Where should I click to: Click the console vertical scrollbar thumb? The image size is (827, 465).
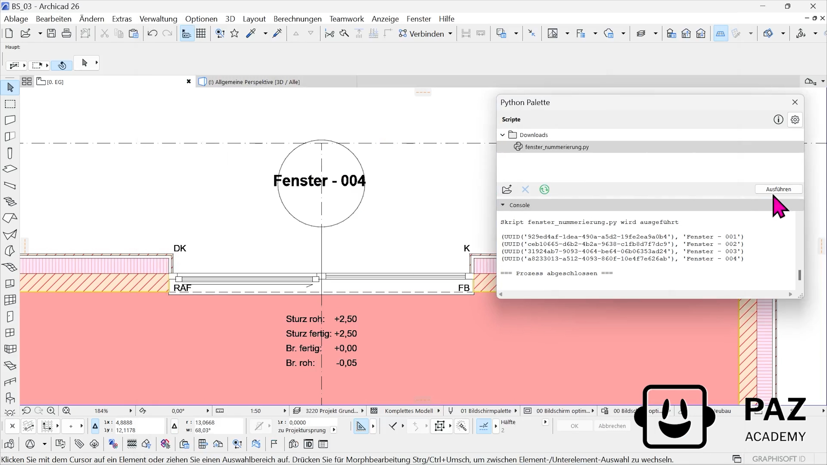pos(800,275)
